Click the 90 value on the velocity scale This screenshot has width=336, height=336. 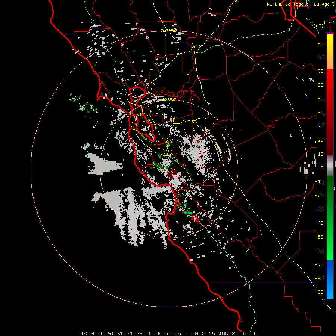pyautogui.click(x=321, y=44)
